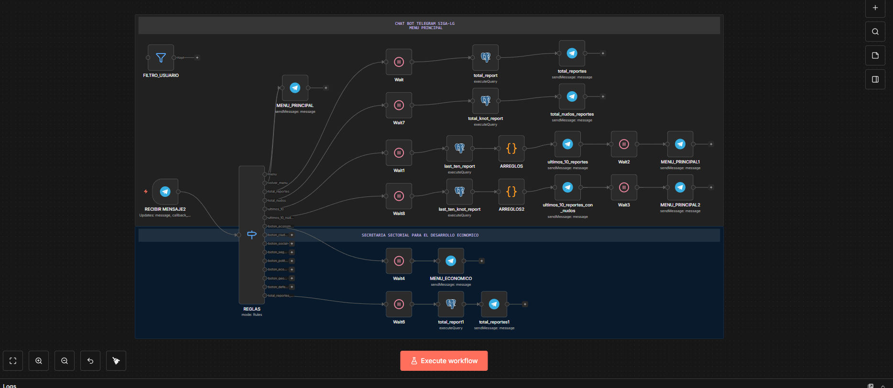Viewport: 893px width, 388px height.
Task: Select the FILTRO_USUARIO filter node
Action: [x=161, y=58]
